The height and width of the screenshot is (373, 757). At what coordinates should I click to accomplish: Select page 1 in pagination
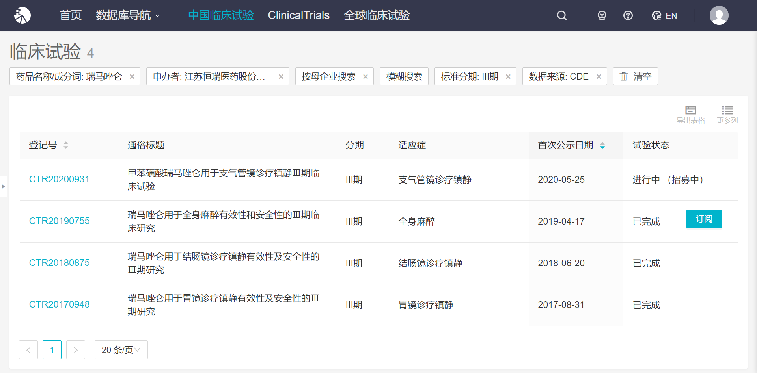pyautogui.click(x=52, y=350)
